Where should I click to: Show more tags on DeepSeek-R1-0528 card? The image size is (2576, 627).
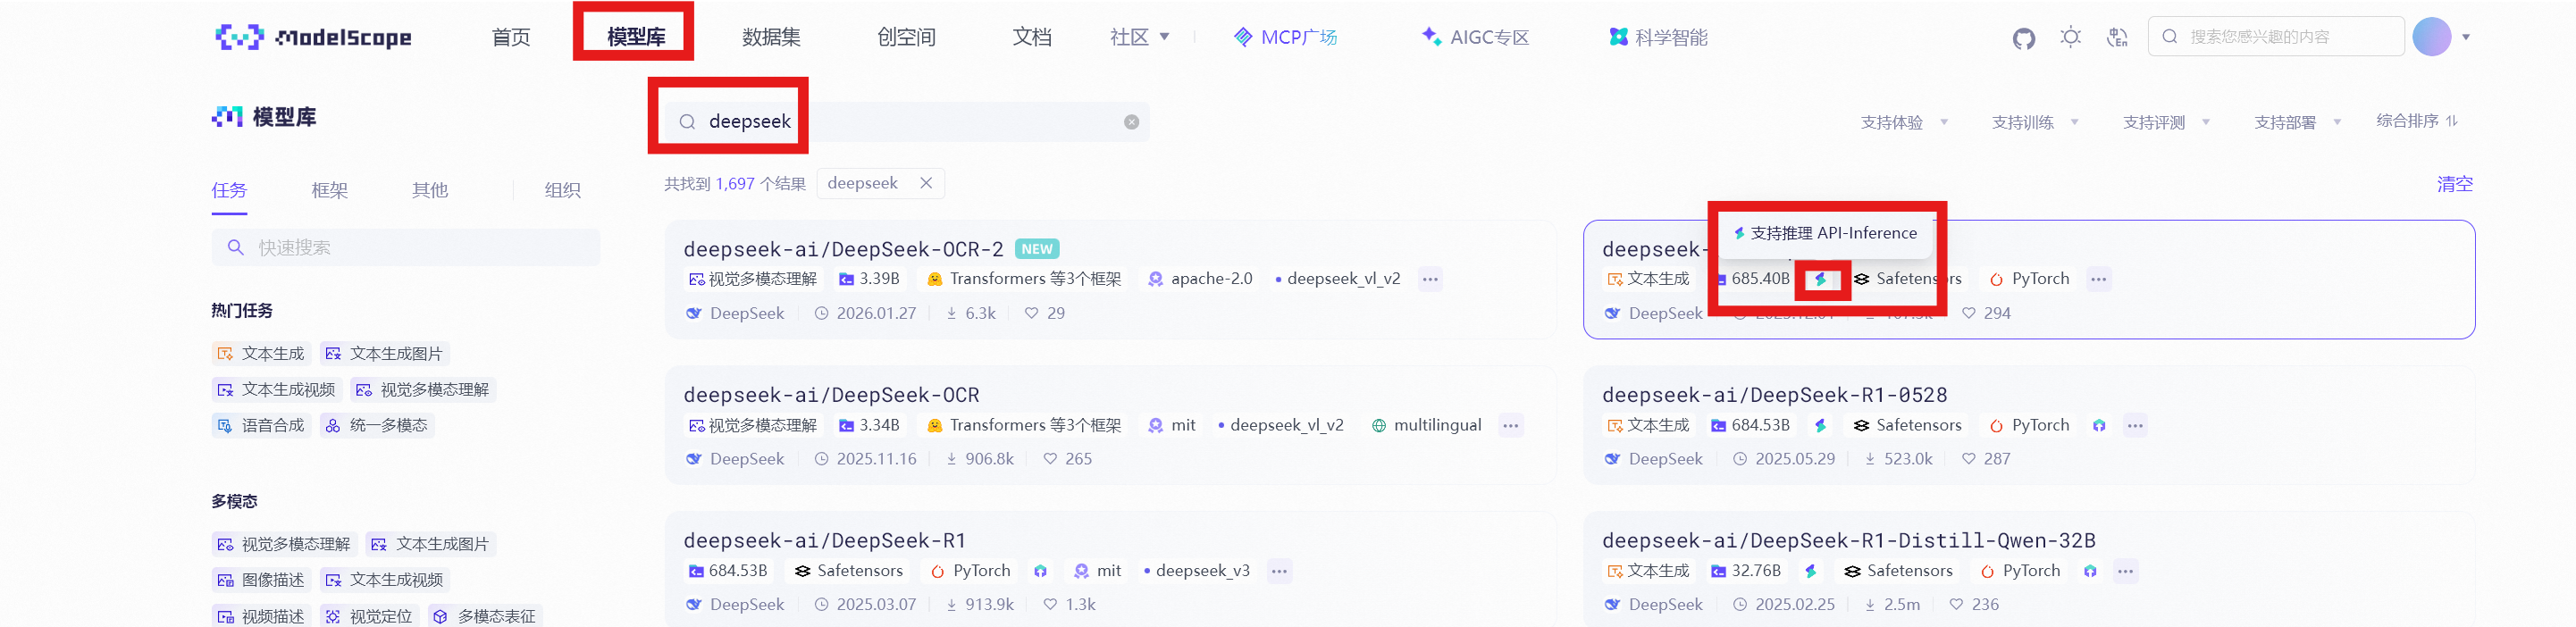(2135, 426)
